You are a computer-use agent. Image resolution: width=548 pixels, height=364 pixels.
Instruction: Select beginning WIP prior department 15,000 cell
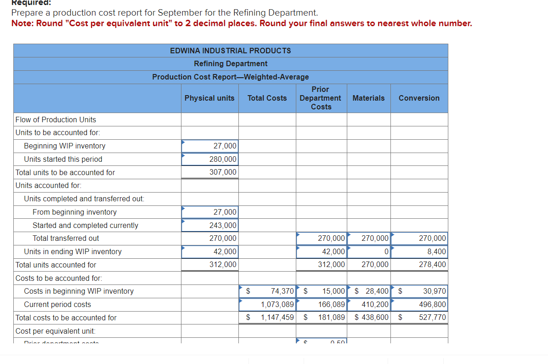322,291
